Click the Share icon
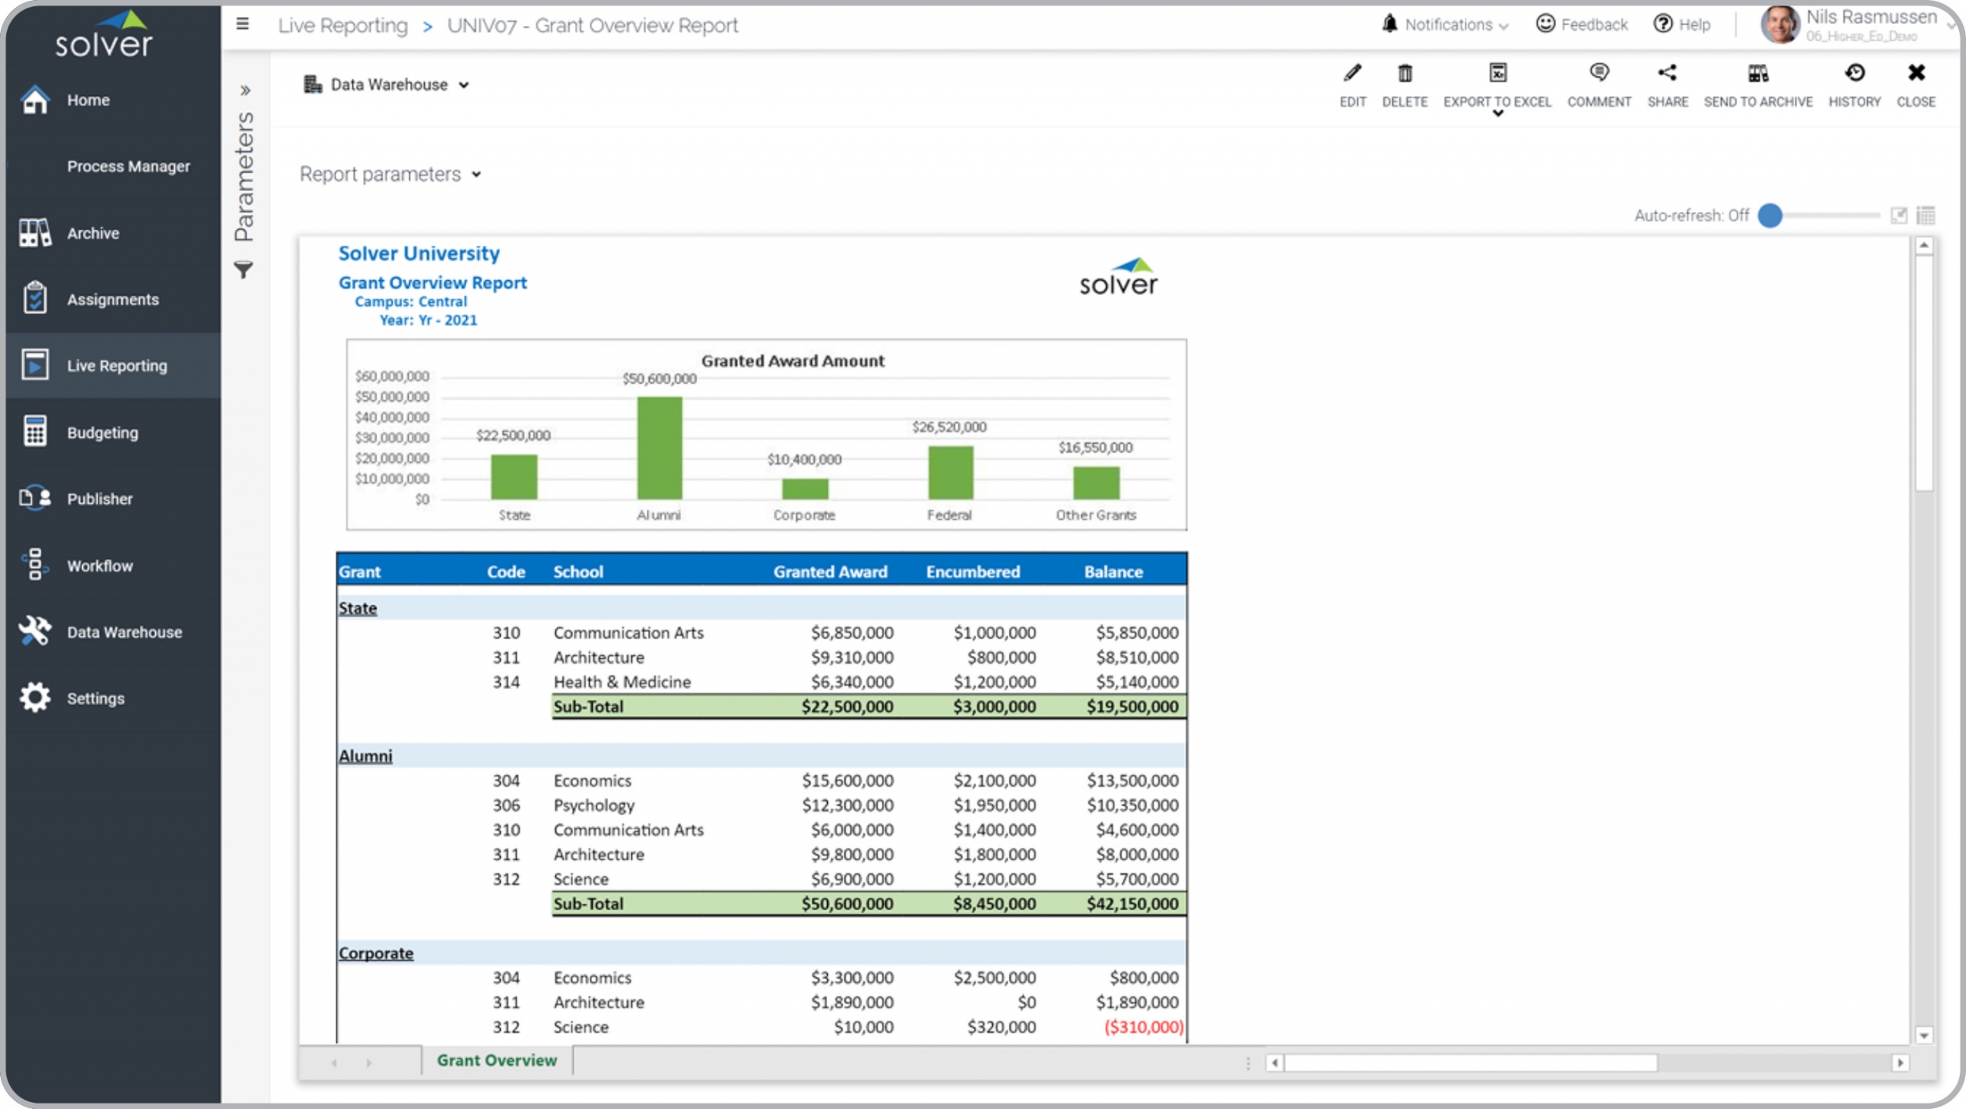 coord(1666,74)
